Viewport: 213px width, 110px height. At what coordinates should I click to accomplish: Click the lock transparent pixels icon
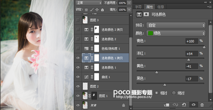[x=86, y=10]
